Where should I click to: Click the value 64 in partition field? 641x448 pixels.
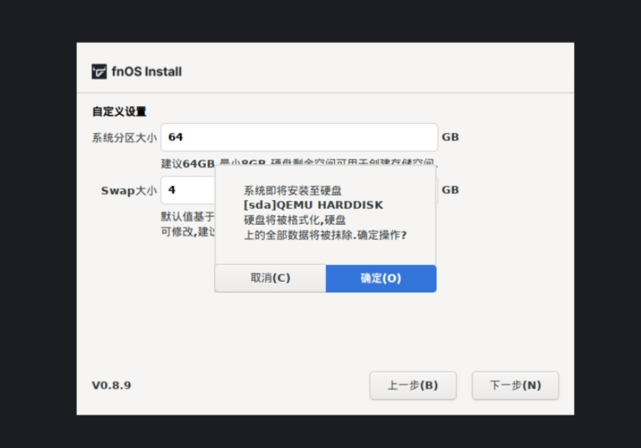175,137
